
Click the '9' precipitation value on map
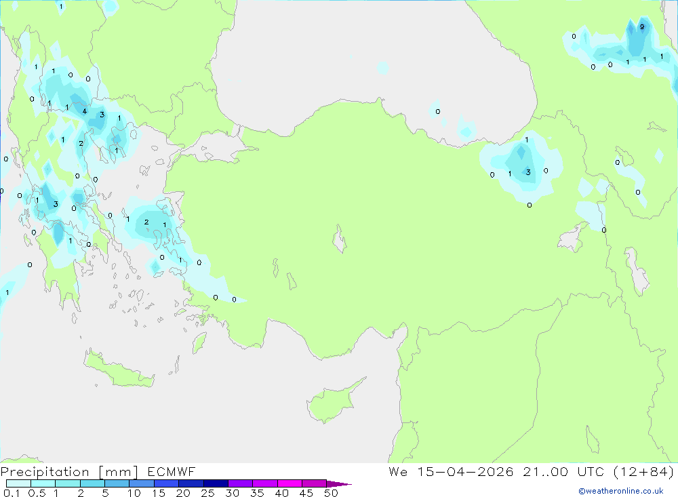[x=641, y=27]
